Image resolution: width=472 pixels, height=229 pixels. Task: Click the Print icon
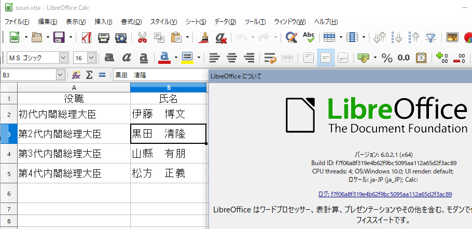(x=104, y=37)
